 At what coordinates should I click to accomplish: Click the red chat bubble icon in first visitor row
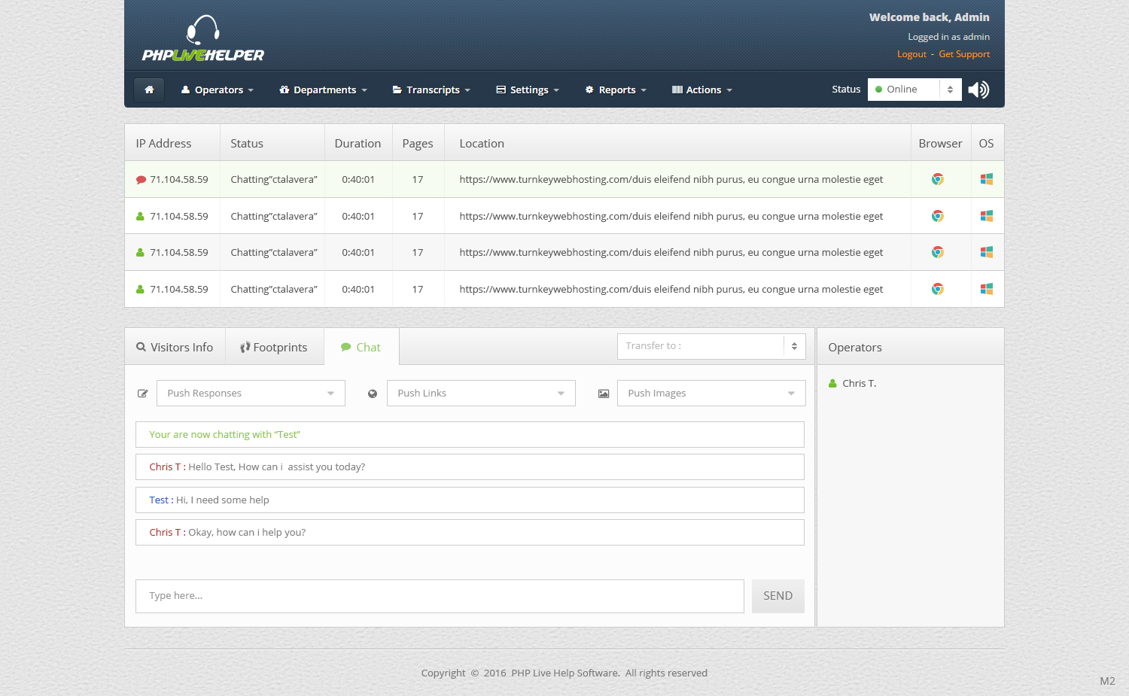(x=141, y=180)
